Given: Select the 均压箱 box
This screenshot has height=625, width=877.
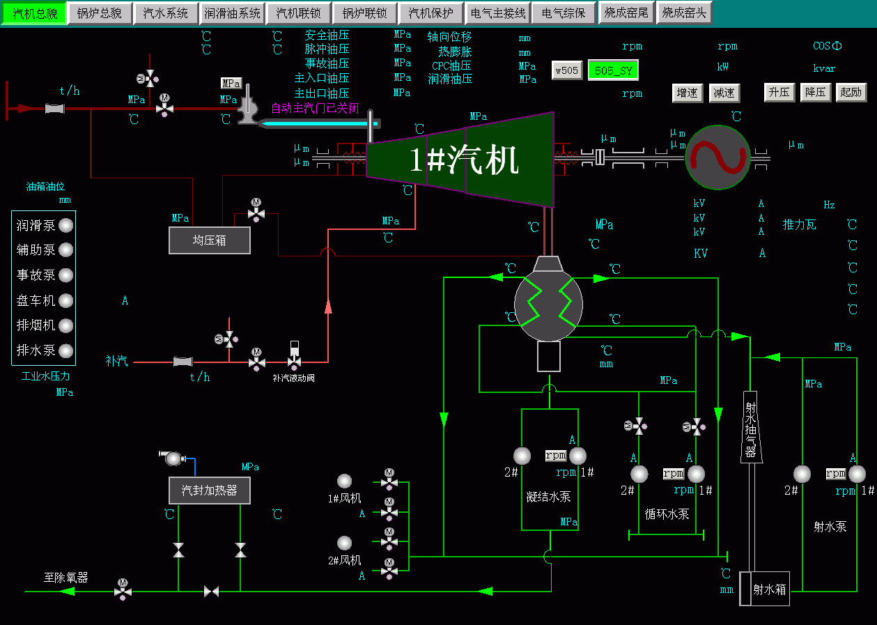Looking at the screenshot, I should pos(210,240).
